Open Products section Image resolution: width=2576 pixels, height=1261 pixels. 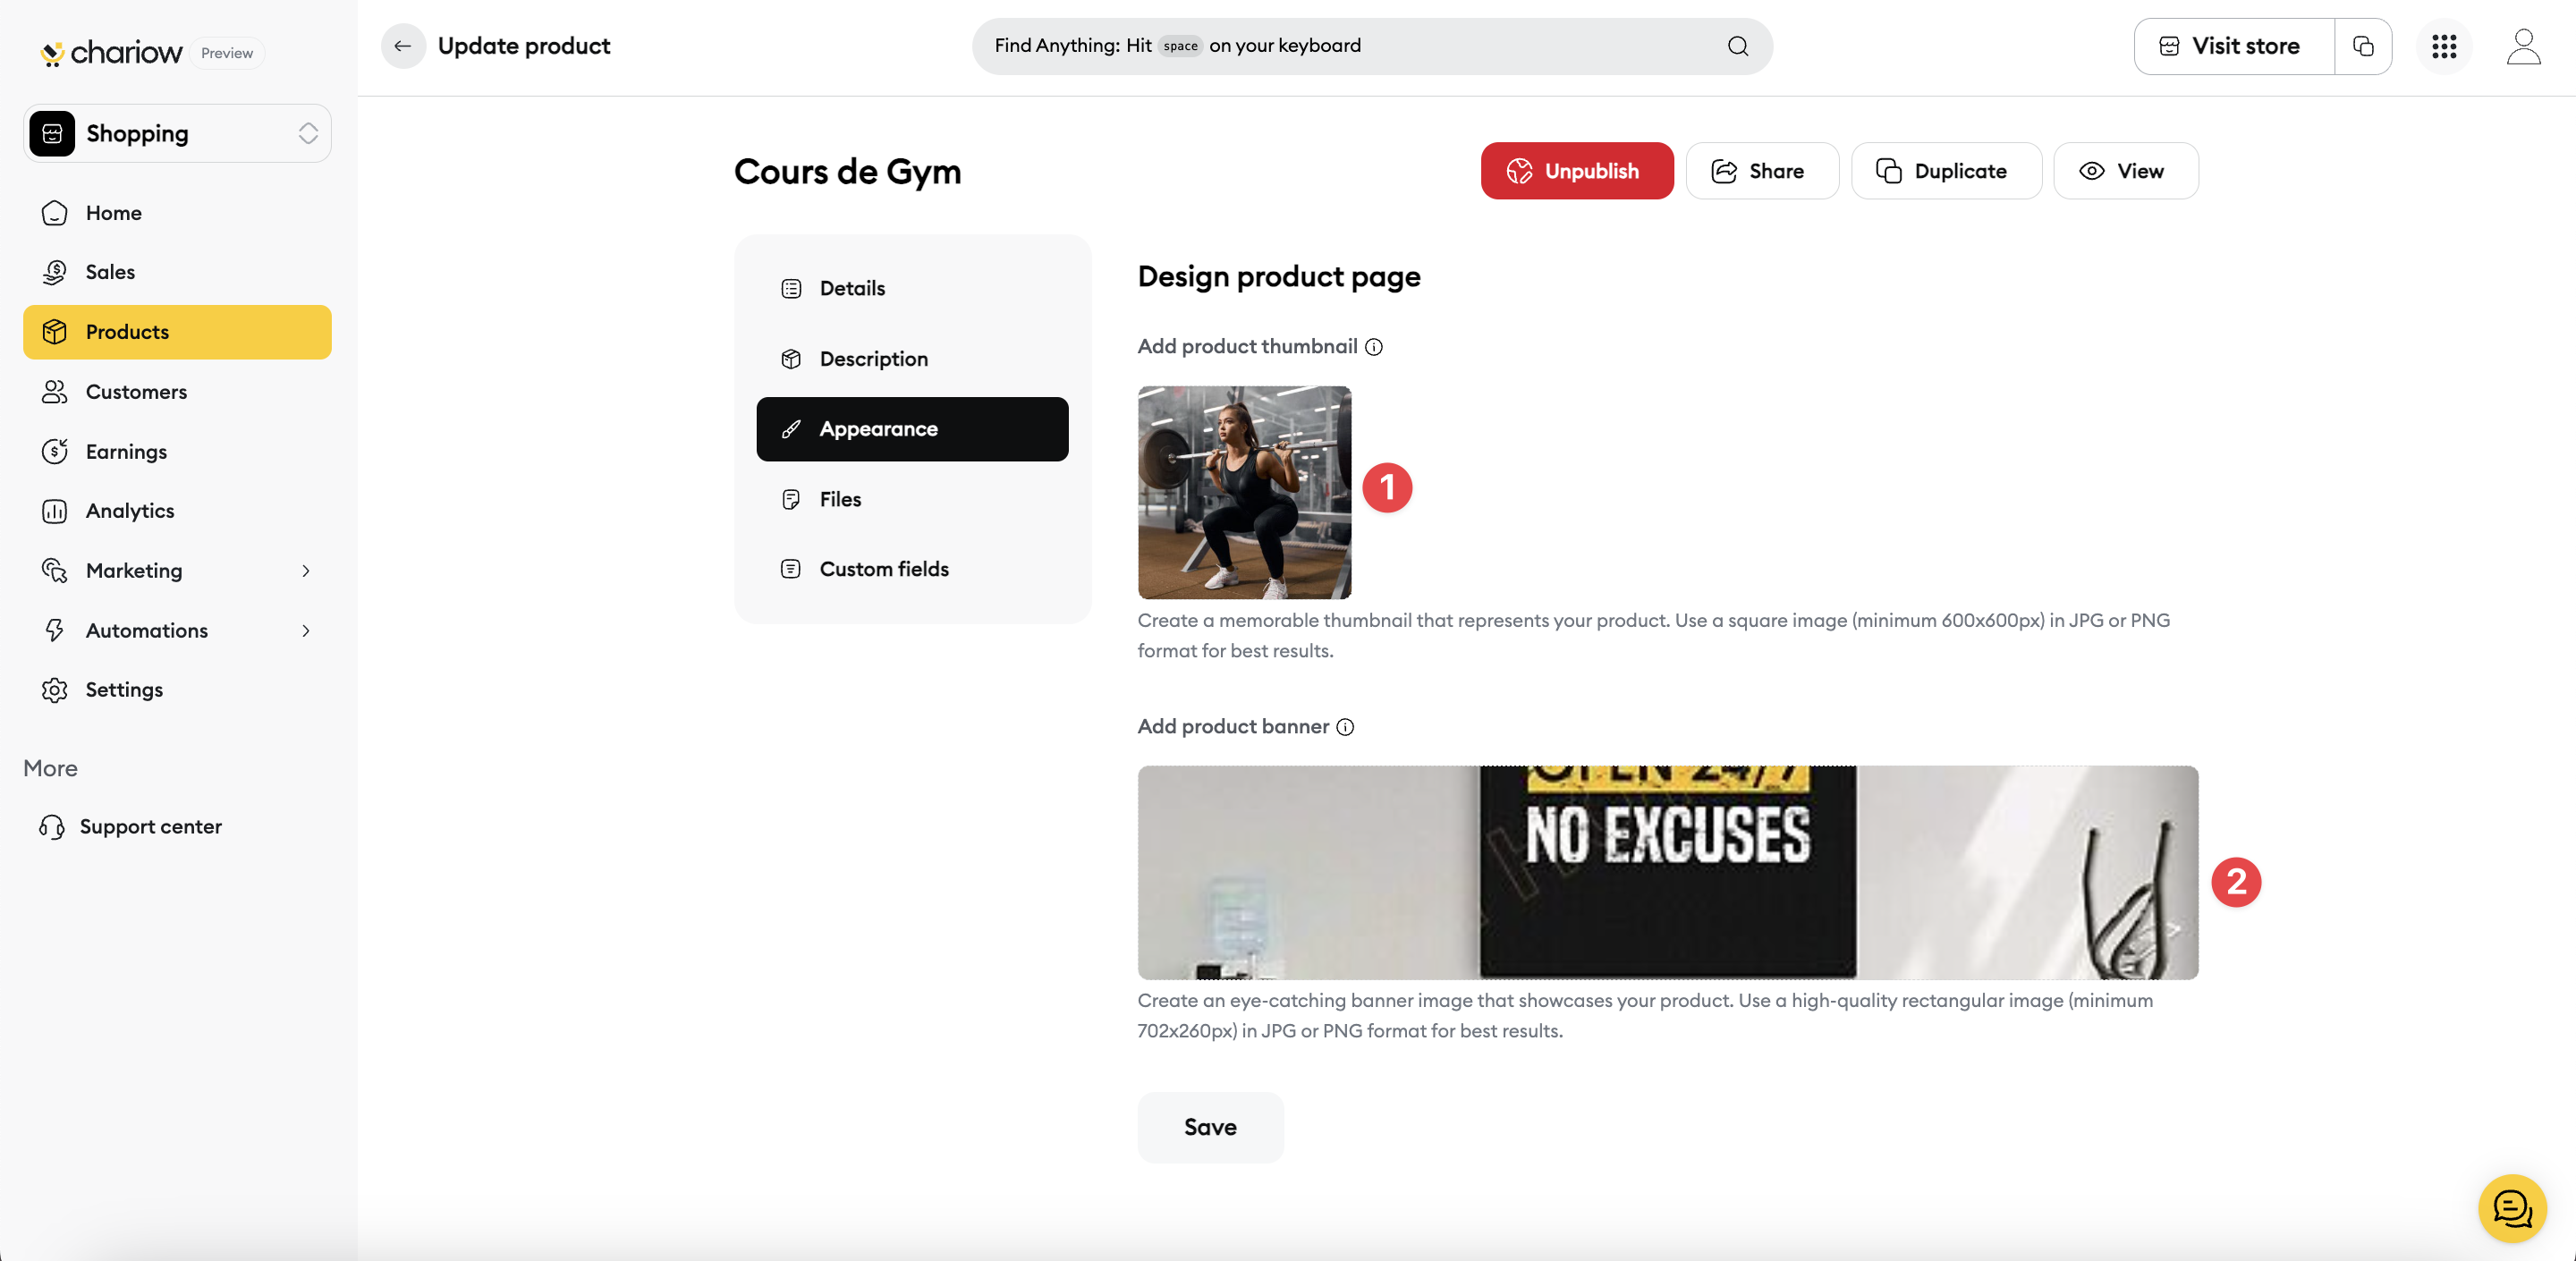(177, 332)
